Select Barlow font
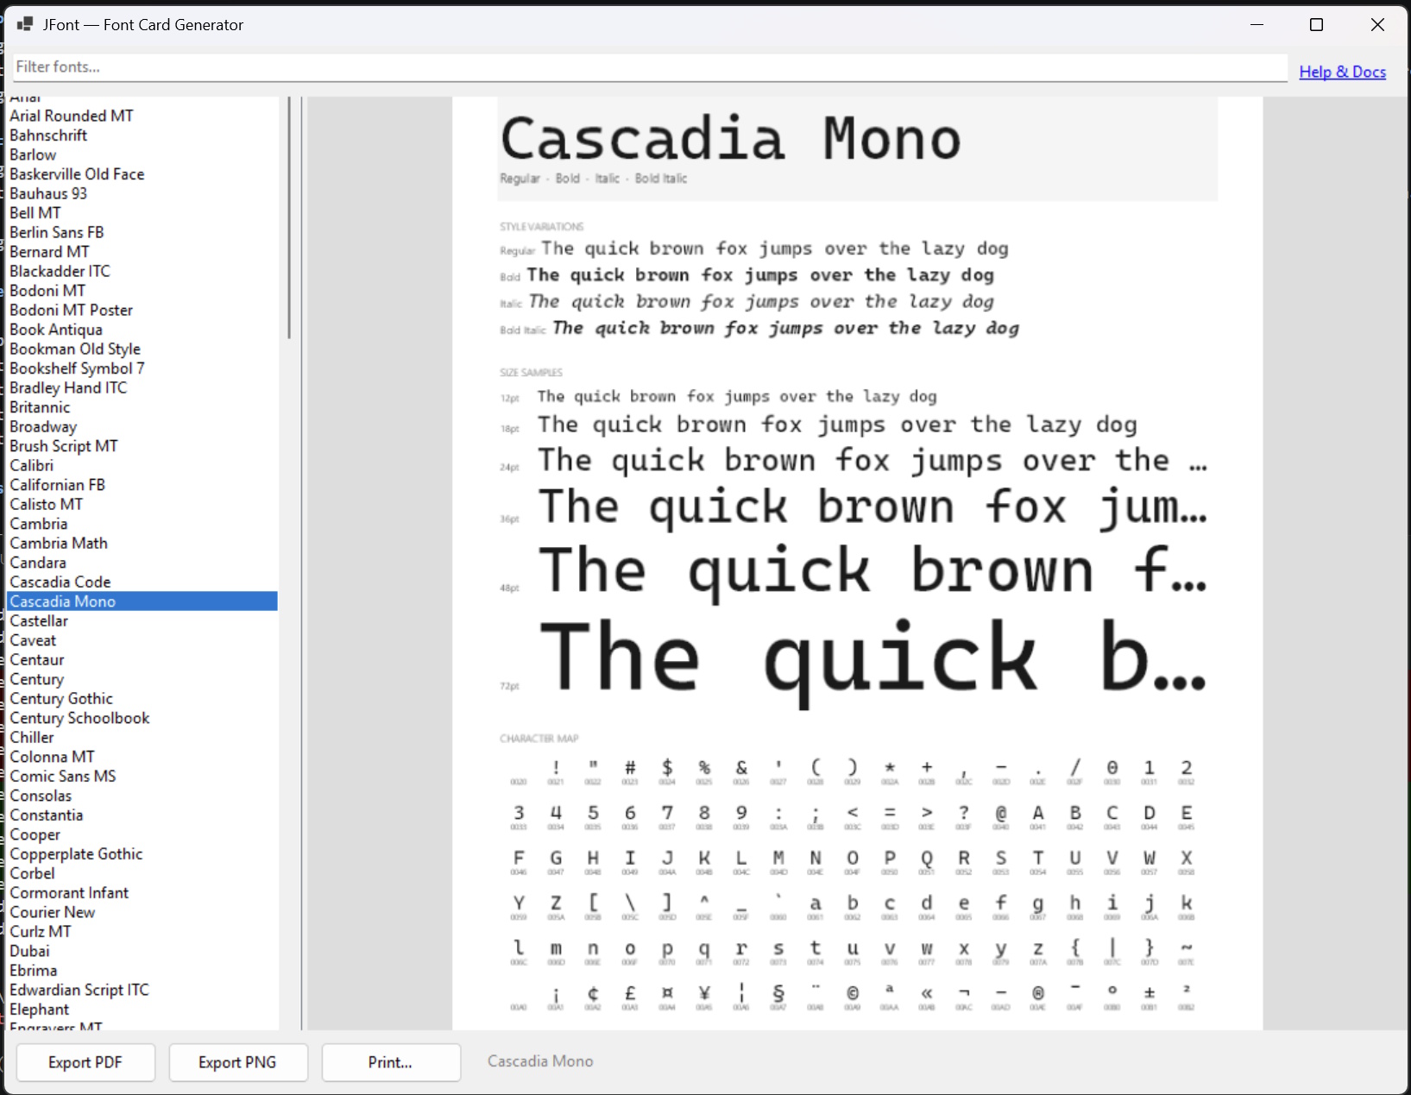The image size is (1411, 1095). (x=142, y=154)
